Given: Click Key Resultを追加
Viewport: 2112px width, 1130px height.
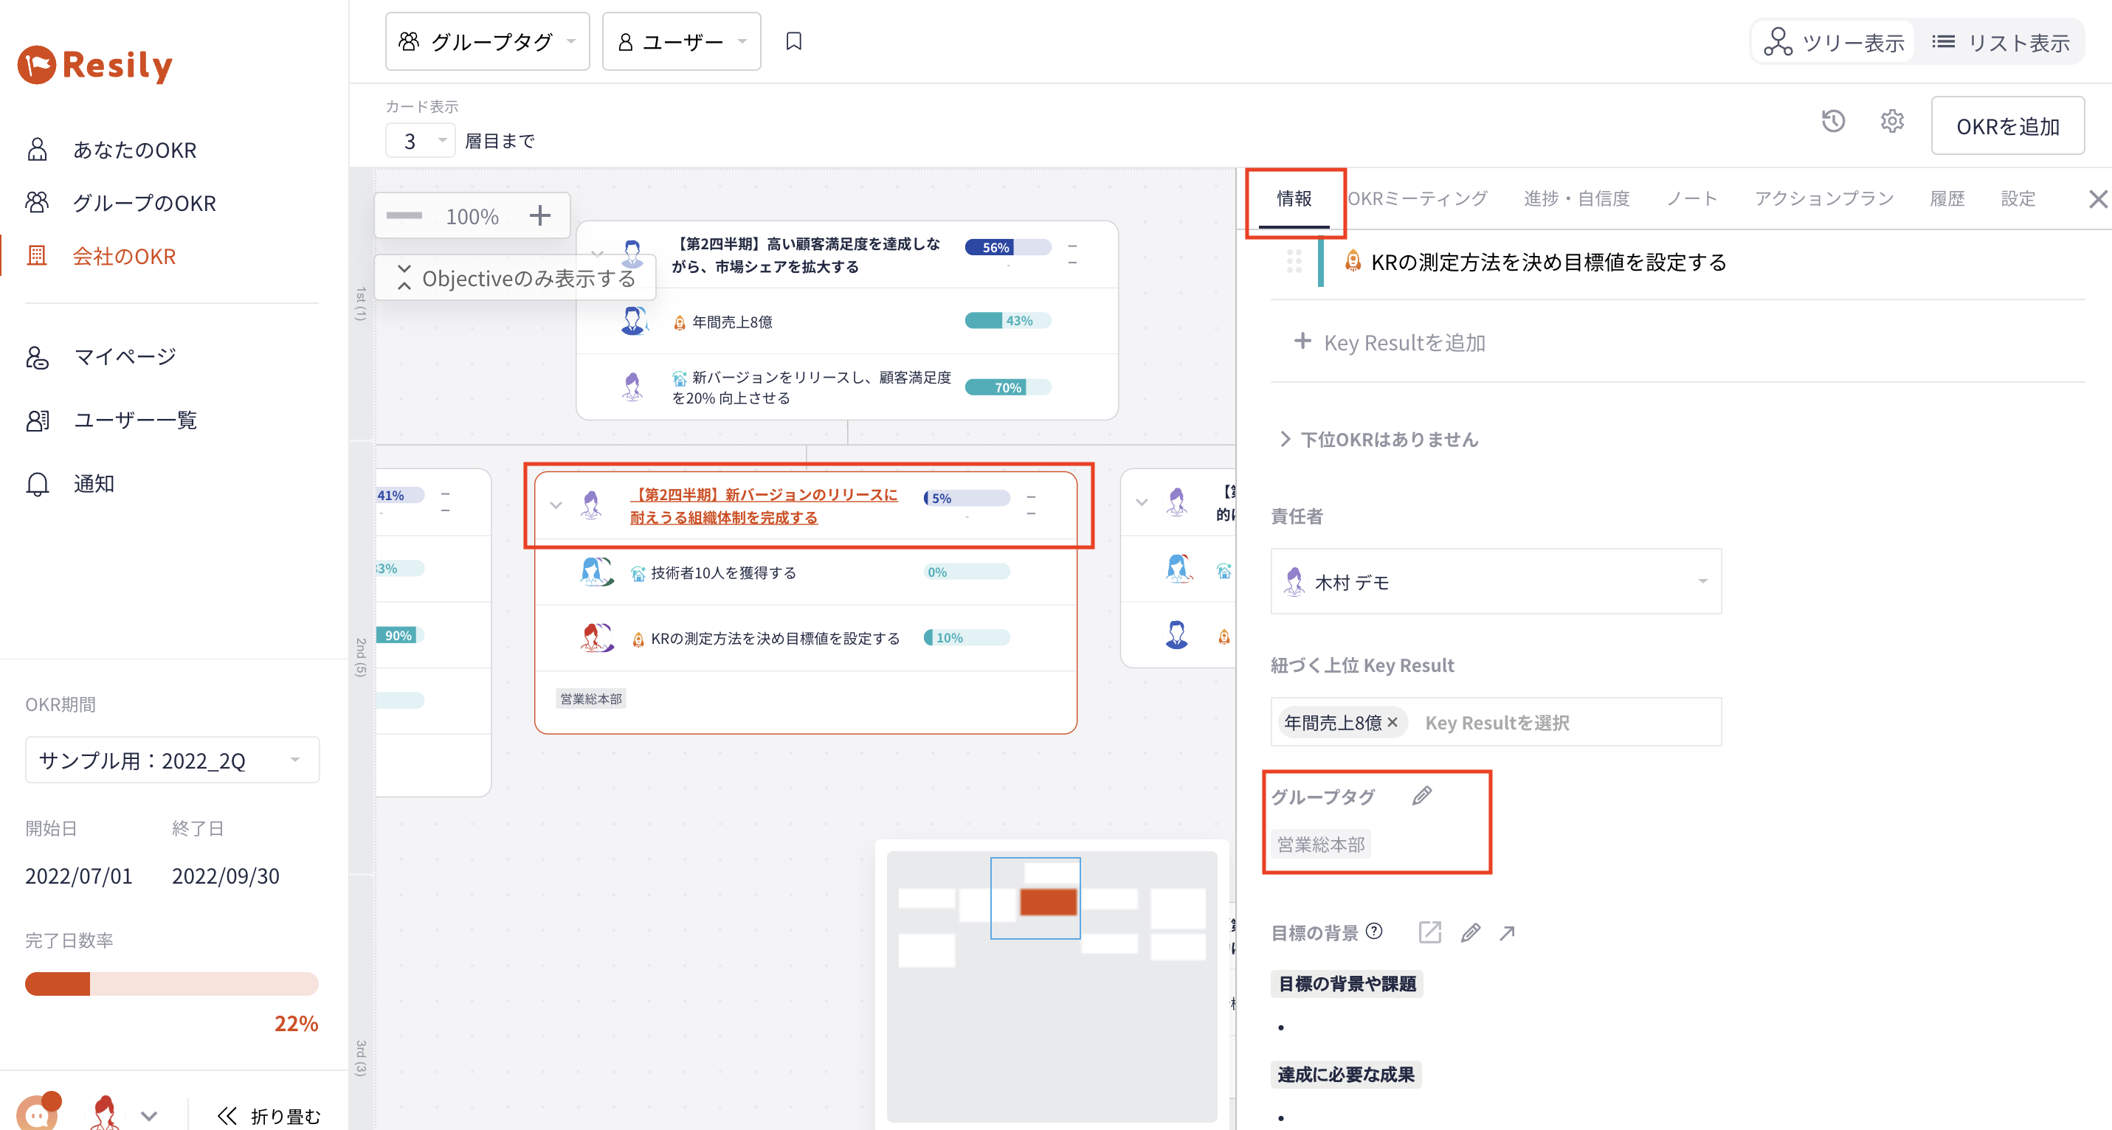Looking at the screenshot, I should [x=1390, y=342].
